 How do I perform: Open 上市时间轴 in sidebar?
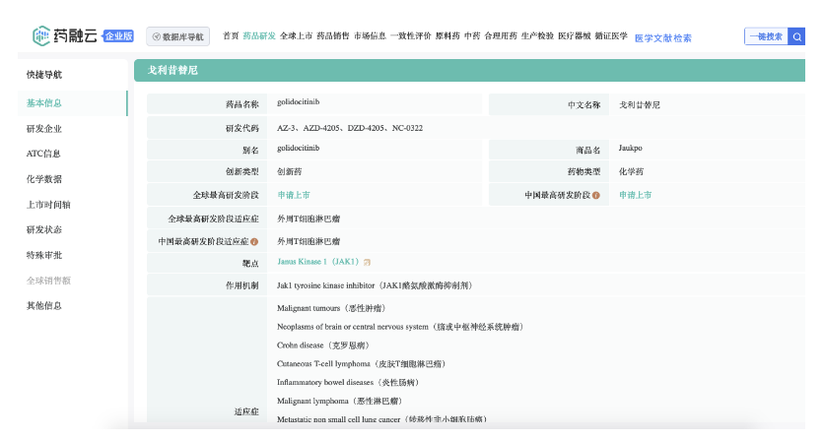coord(47,205)
